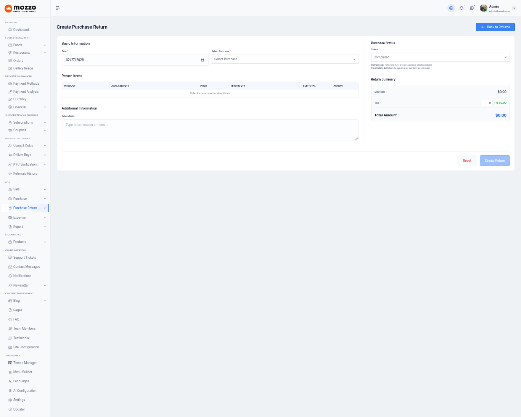Image resolution: width=521 pixels, height=417 pixels.
Task: Open the chat messages icon in header
Action: tap(472, 8)
